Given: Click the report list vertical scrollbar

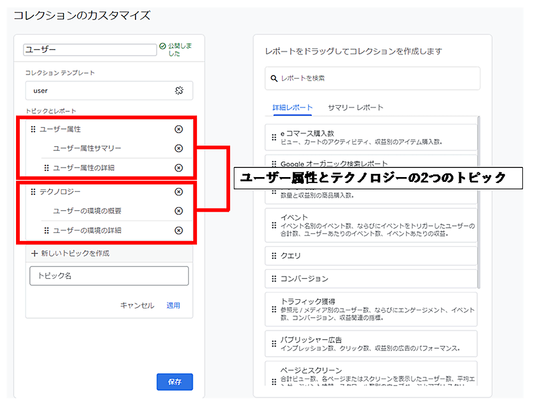Looking at the screenshot, I should pos(478,203).
